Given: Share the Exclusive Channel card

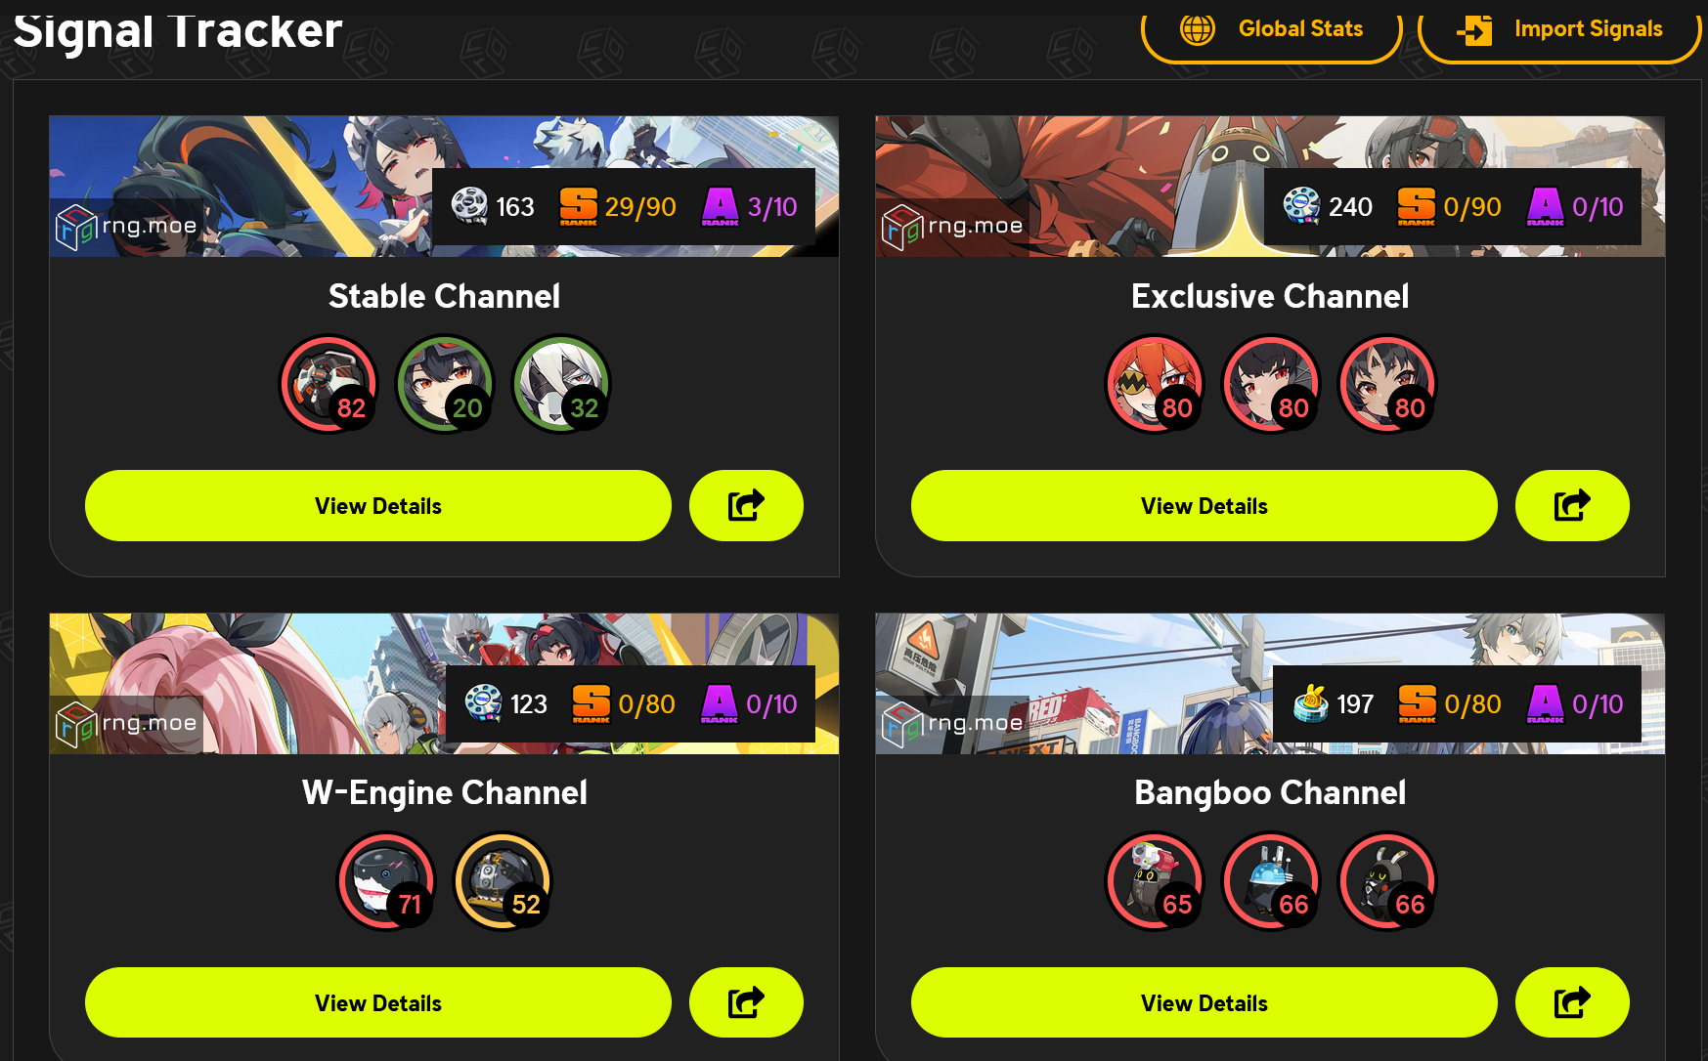Looking at the screenshot, I should (1572, 505).
